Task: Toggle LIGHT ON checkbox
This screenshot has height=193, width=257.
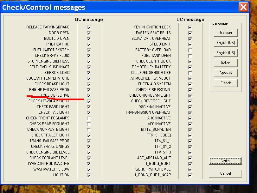Action: (x=89, y=175)
